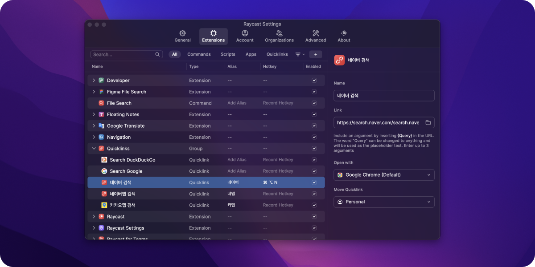Click Record Hotkey for File Search
Viewport: 535px width, 267px height.
pyautogui.click(x=278, y=103)
